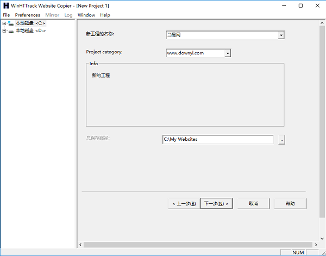Open the Preferences menu

tap(27, 15)
